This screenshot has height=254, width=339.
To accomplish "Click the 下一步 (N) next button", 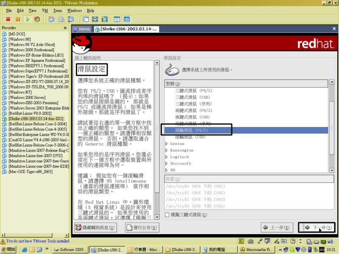I will (317, 227).
